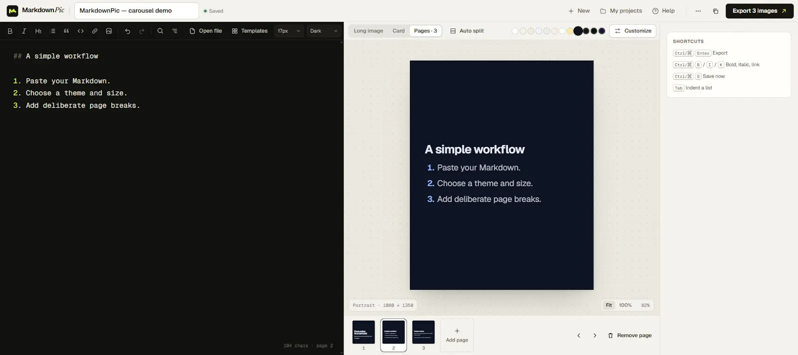Open the Templates gallery
The height and width of the screenshot is (355, 798).
click(x=250, y=31)
